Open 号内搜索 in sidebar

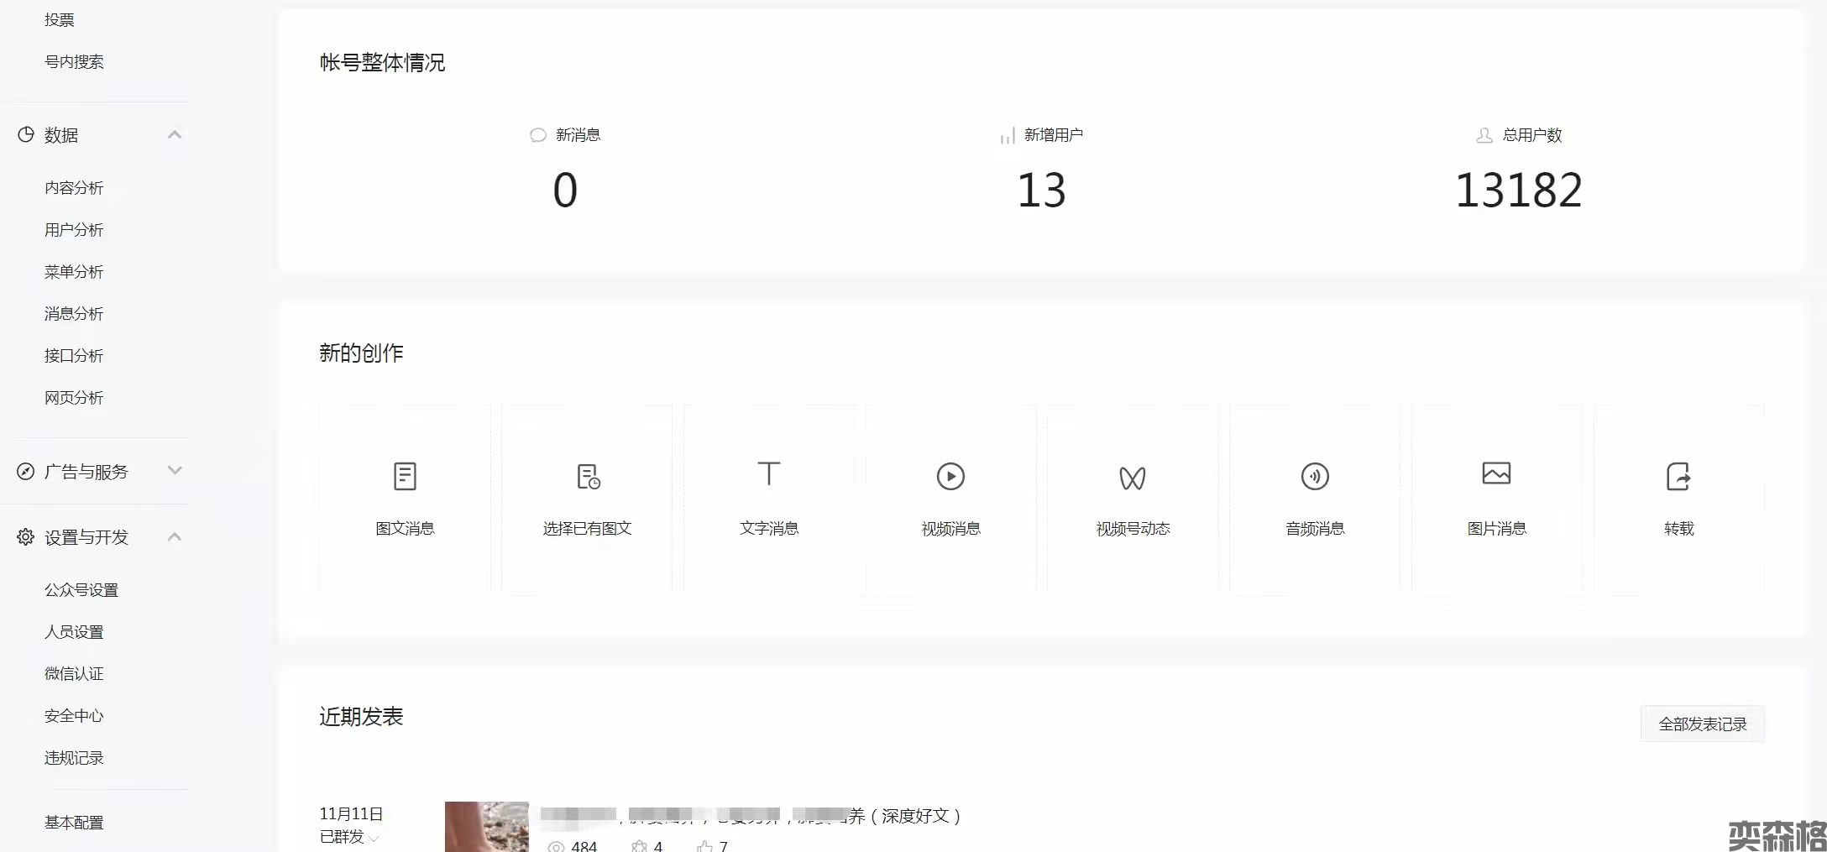(x=74, y=62)
